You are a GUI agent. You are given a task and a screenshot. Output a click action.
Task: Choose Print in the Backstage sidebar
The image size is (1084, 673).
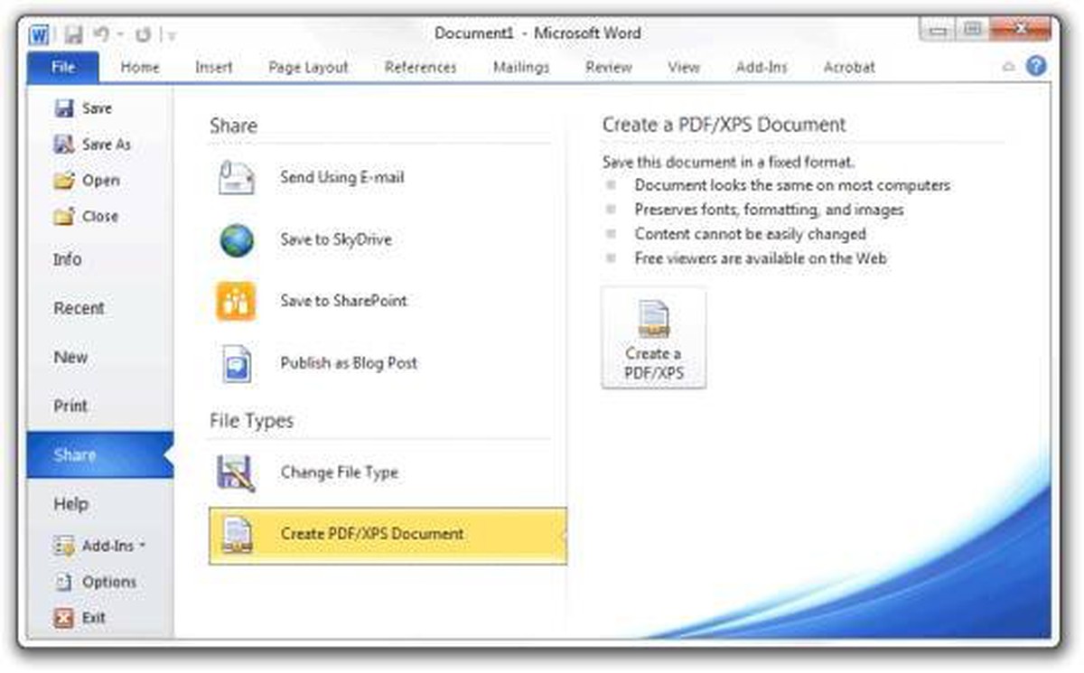pos(70,407)
